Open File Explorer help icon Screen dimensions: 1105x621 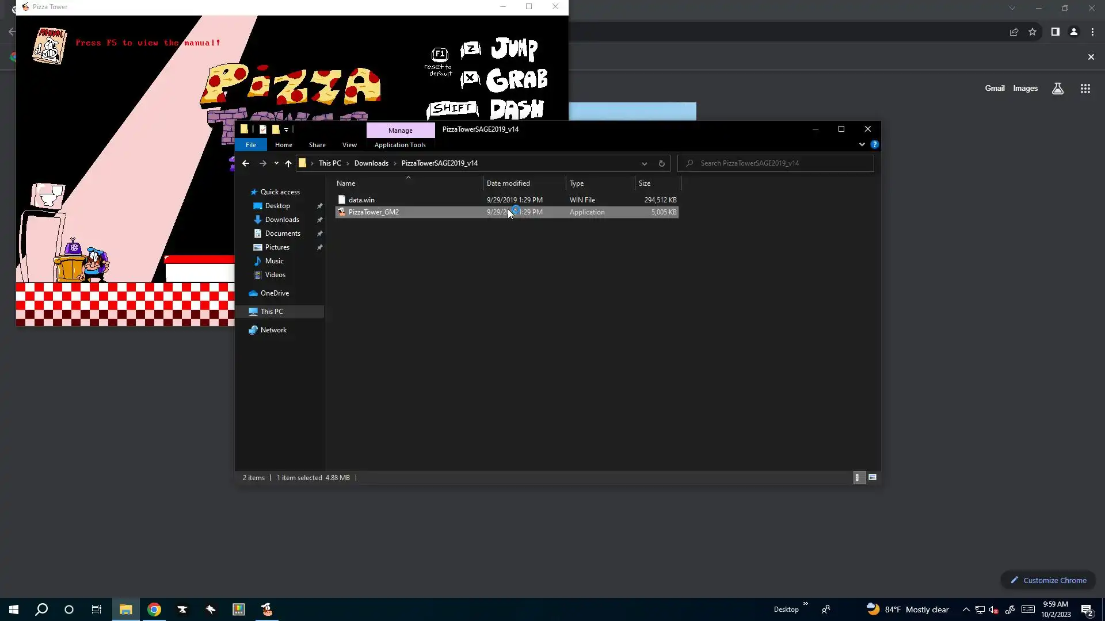(874, 144)
